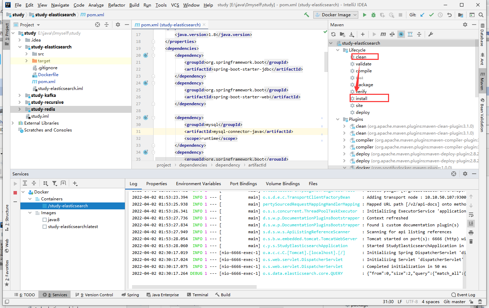Click the green Run button in toolbar
This screenshot has width=489, height=308.
tap(365, 15)
